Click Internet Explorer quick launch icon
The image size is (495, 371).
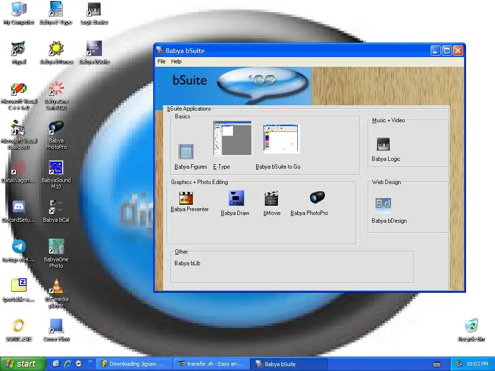68,364
